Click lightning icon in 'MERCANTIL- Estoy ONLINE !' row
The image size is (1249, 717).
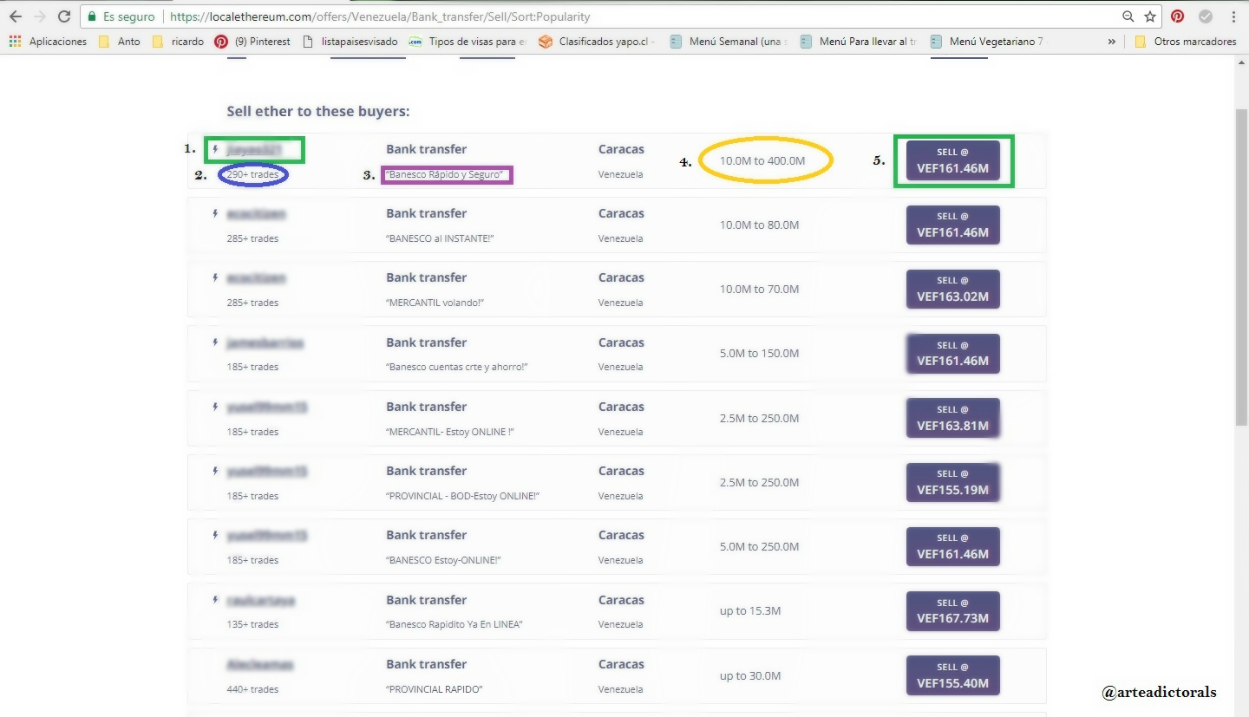(x=216, y=407)
